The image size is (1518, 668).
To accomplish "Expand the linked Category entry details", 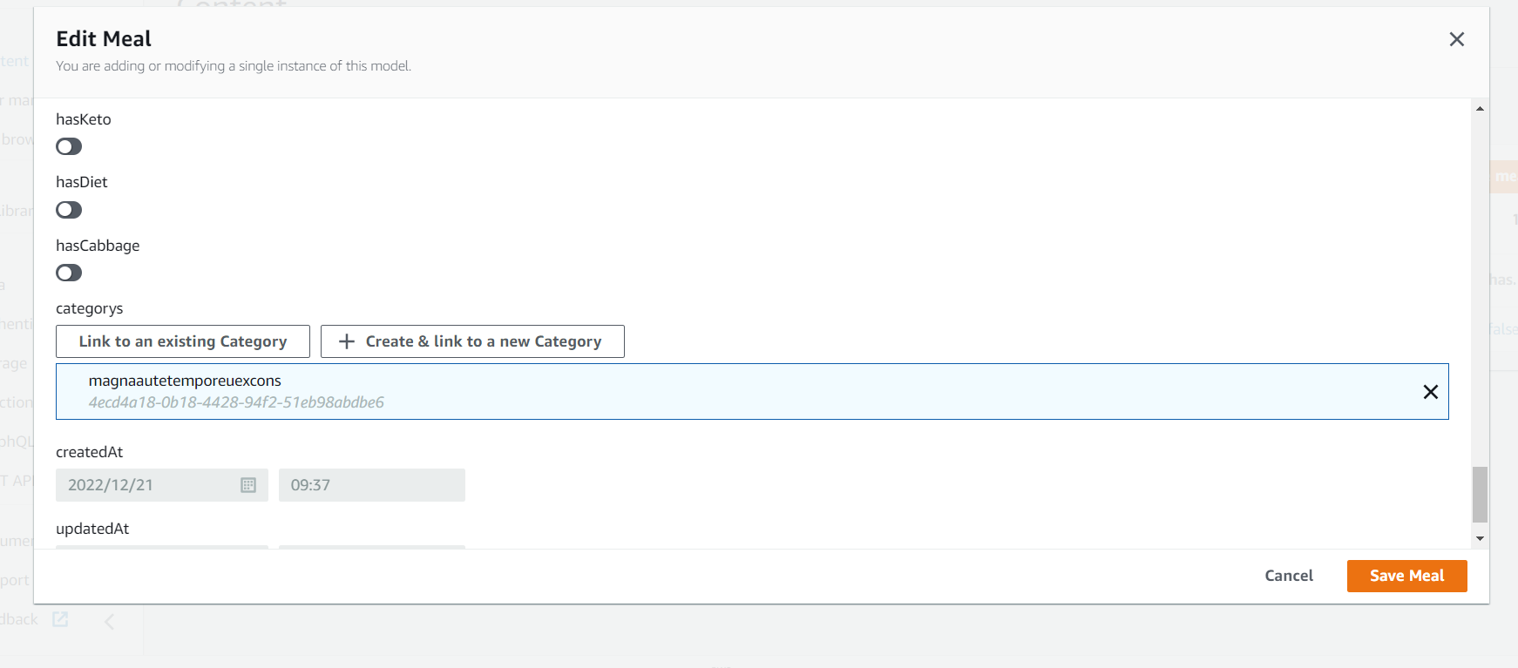I will (x=523, y=391).
